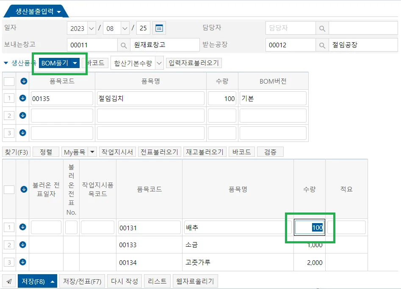This screenshot has width=401, height=289.
Task: Click the down-arrow icon on 고춧가루 row
Action: tap(23, 262)
